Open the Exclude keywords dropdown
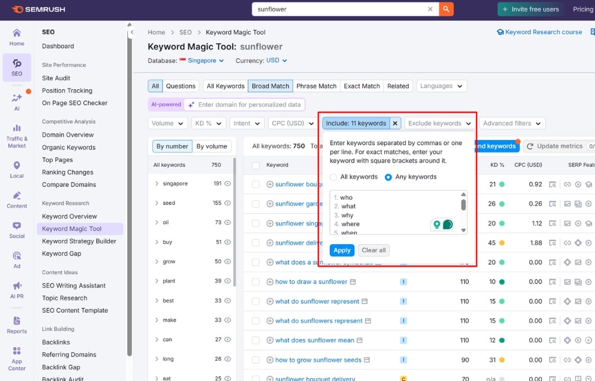Screen dimensions: 595x381 pyautogui.click(x=440, y=123)
